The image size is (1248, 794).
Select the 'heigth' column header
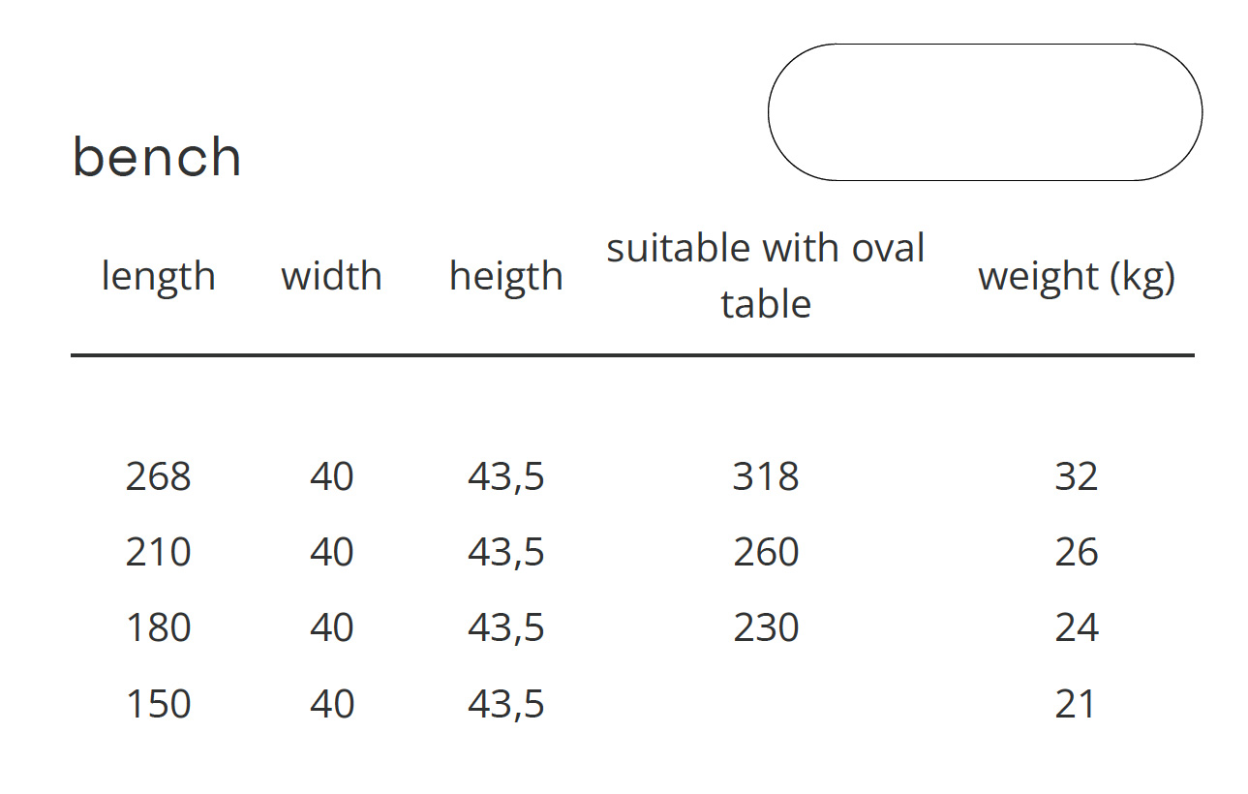[x=505, y=277]
